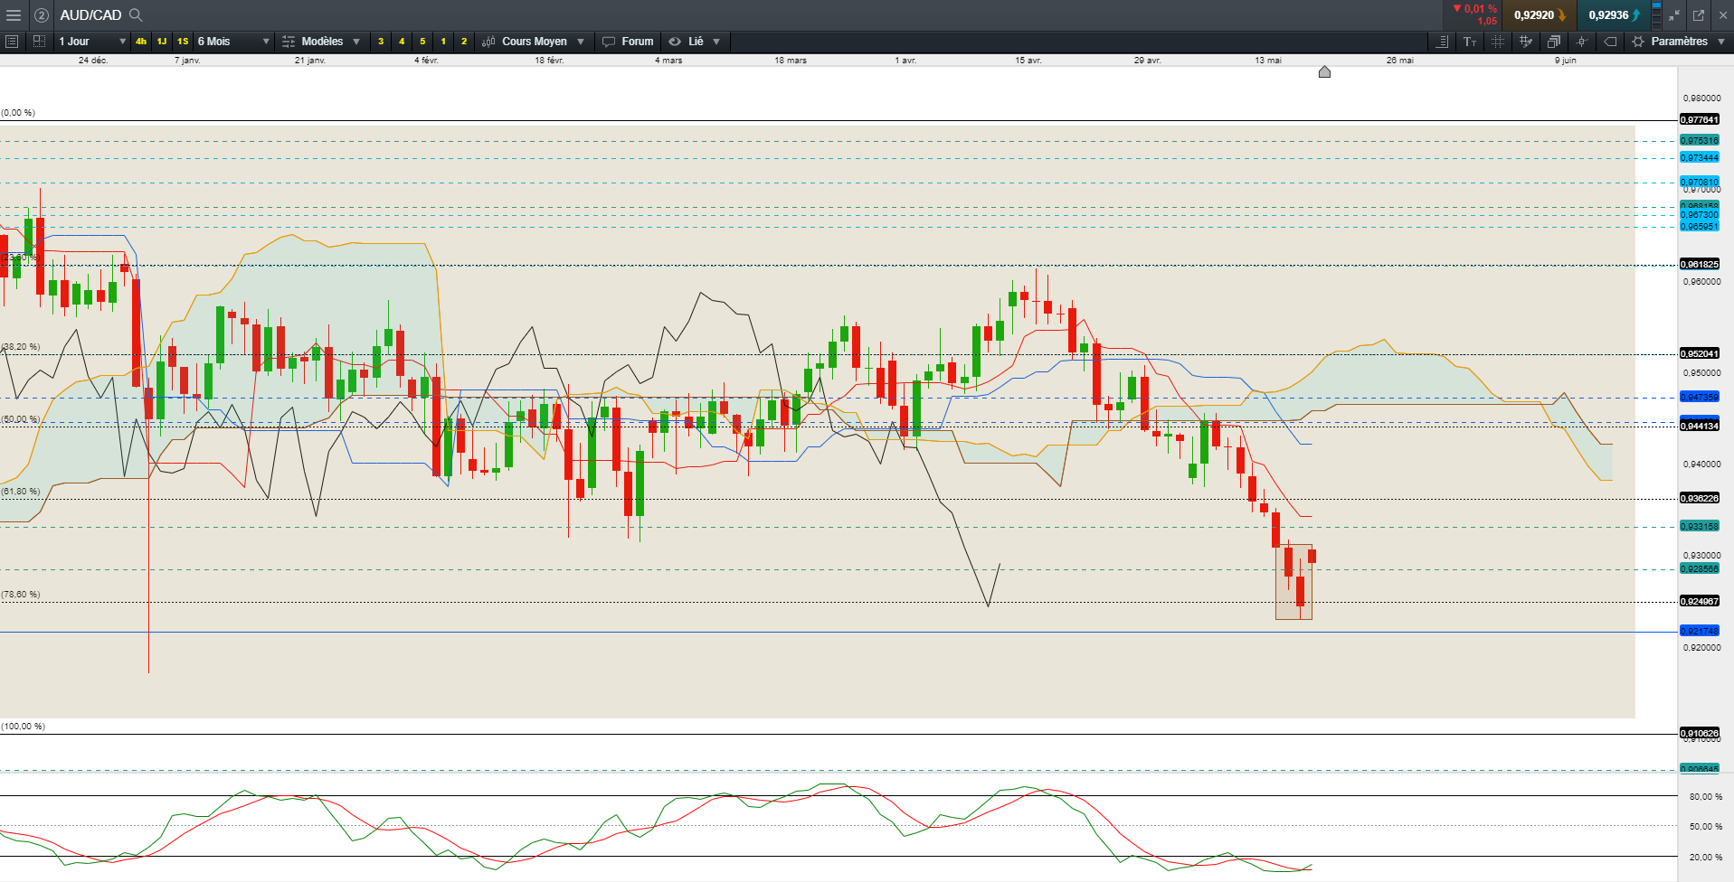Click the blue 0,921748 price tag

1700,631
